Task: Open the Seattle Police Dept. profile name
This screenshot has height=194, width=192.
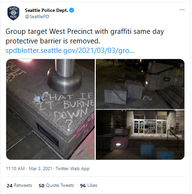Action: 46,10
